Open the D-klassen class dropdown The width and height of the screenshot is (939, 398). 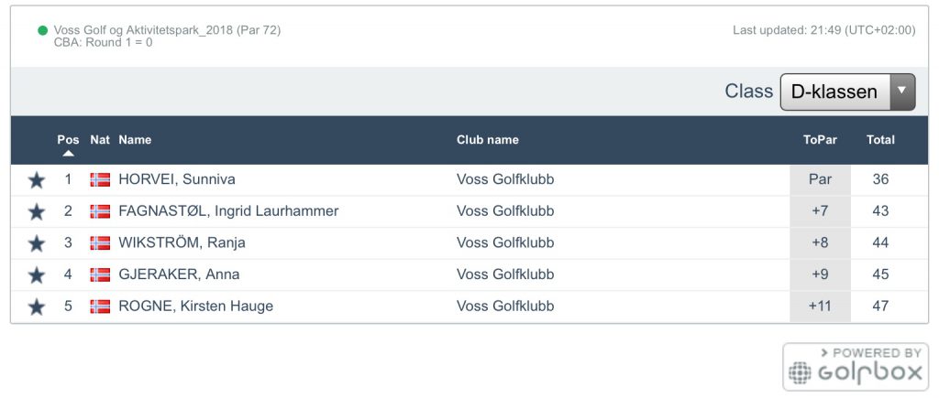834,91
